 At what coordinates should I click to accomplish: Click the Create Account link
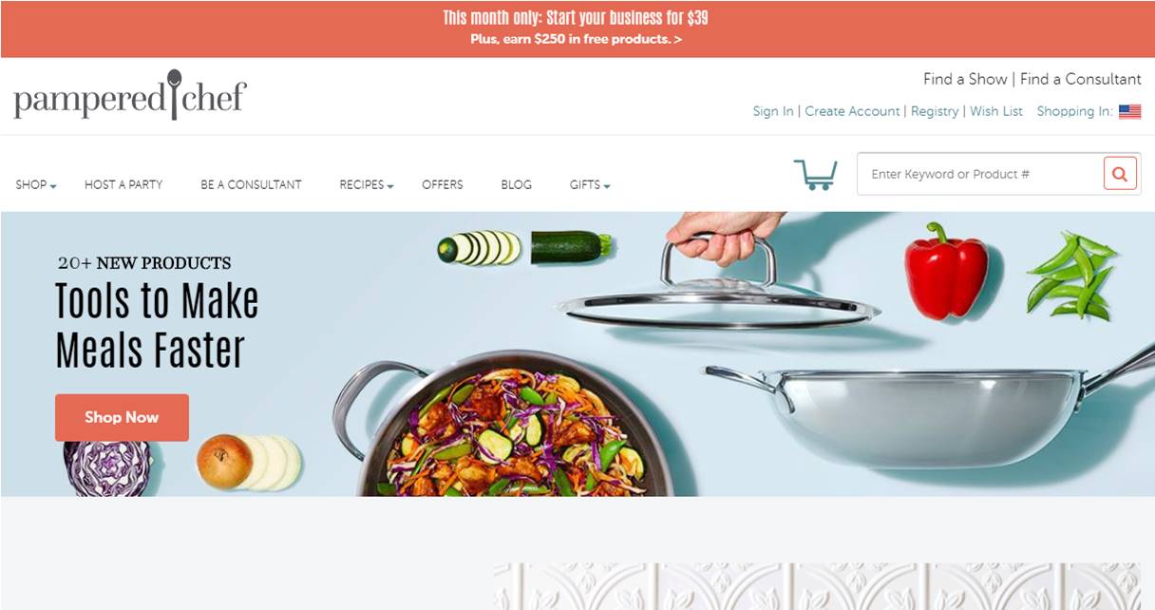pos(852,111)
